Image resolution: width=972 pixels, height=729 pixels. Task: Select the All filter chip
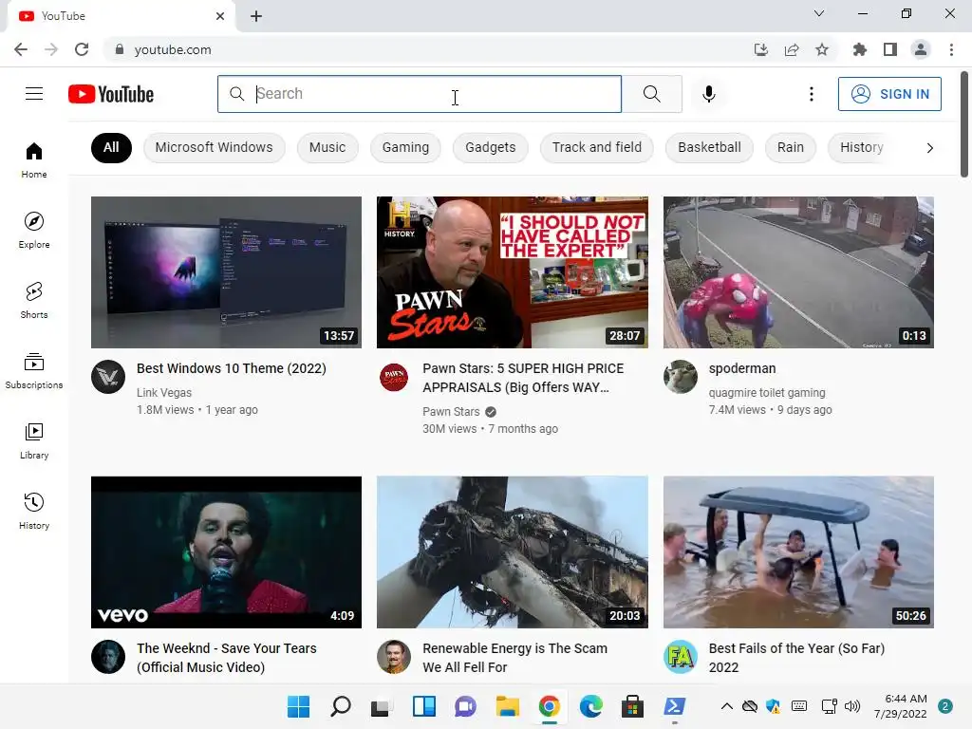[111, 147]
